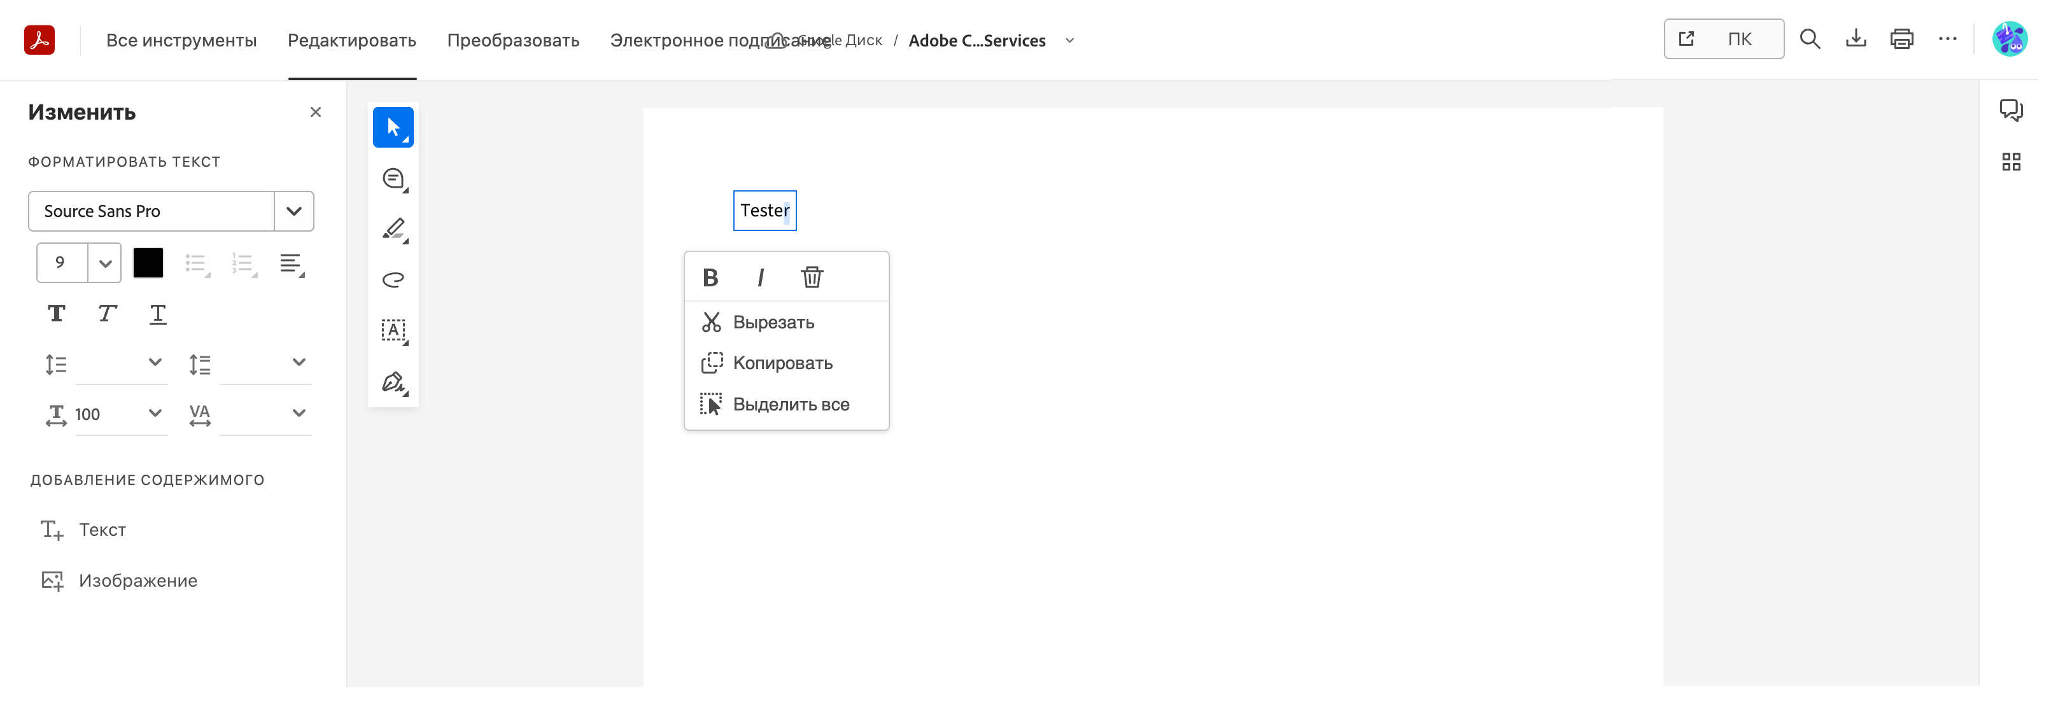Expand the Source Sans Pro font dropdown
The image size is (2051, 728).
(x=294, y=212)
